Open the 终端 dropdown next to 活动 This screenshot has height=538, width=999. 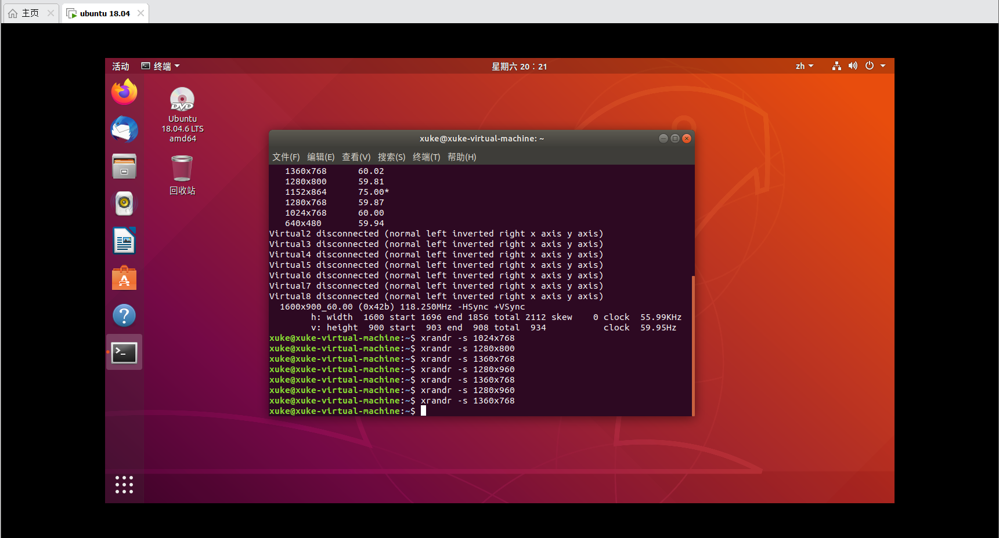pyautogui.click(x=161, y=66)
